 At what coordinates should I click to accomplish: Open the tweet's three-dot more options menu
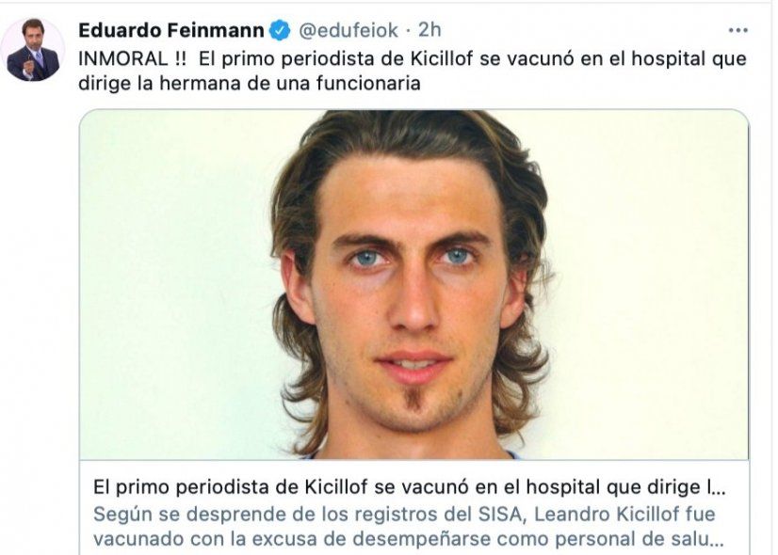tap(737, 31)
